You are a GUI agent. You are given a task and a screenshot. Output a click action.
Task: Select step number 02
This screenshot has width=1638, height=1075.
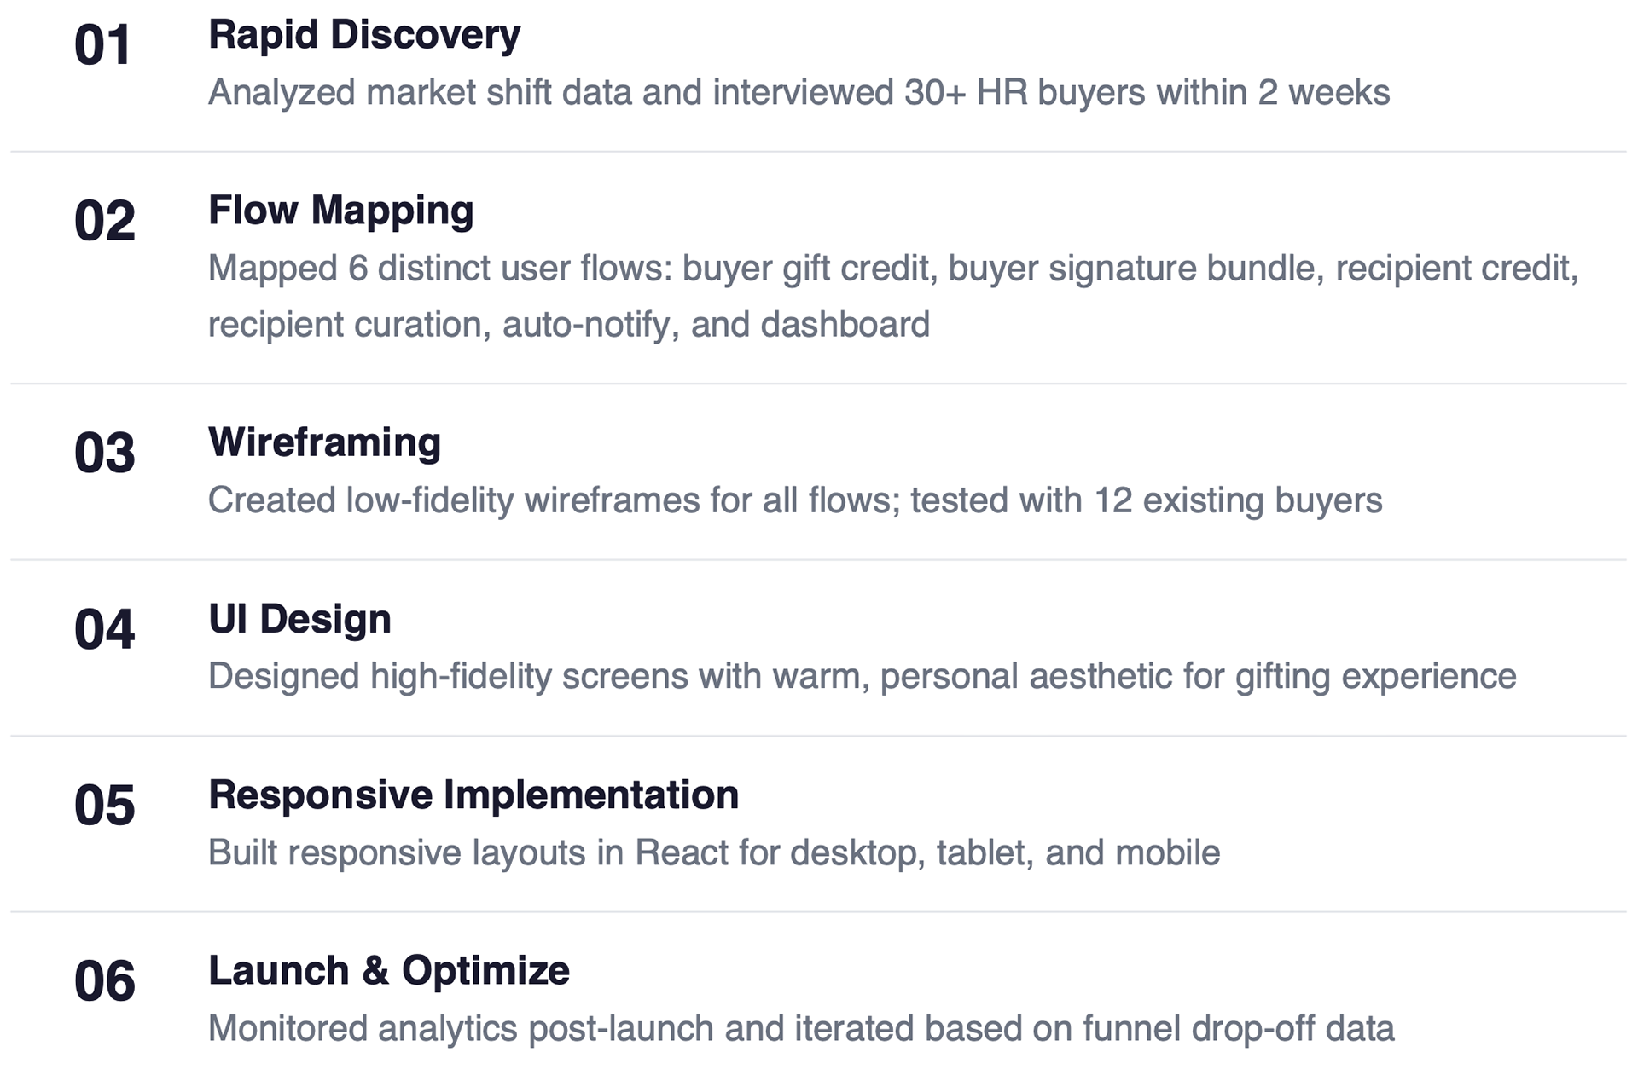click(x=104, y=221)
